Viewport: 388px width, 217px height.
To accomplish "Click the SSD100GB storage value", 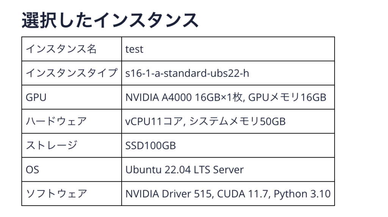I will (150, 146).
